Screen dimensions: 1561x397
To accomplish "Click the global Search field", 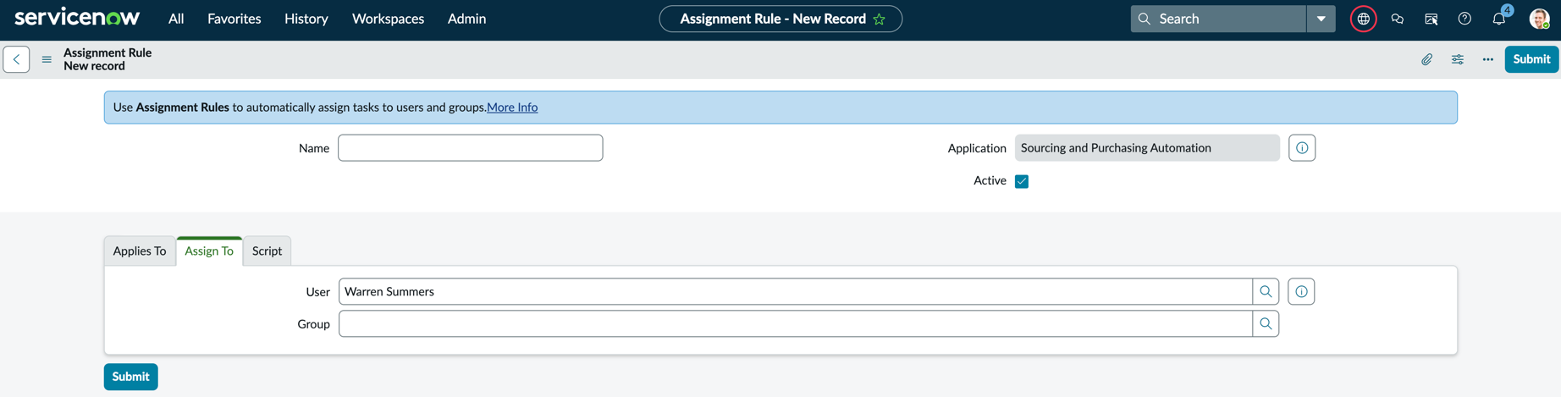I will click(1218, 19).
